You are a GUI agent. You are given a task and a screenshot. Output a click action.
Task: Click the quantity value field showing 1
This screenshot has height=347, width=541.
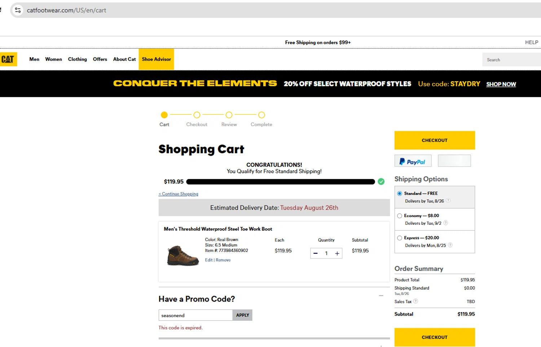(326, 254)
